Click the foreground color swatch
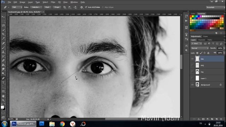Viewport: 226px width, 127px height. click(2, 107)
